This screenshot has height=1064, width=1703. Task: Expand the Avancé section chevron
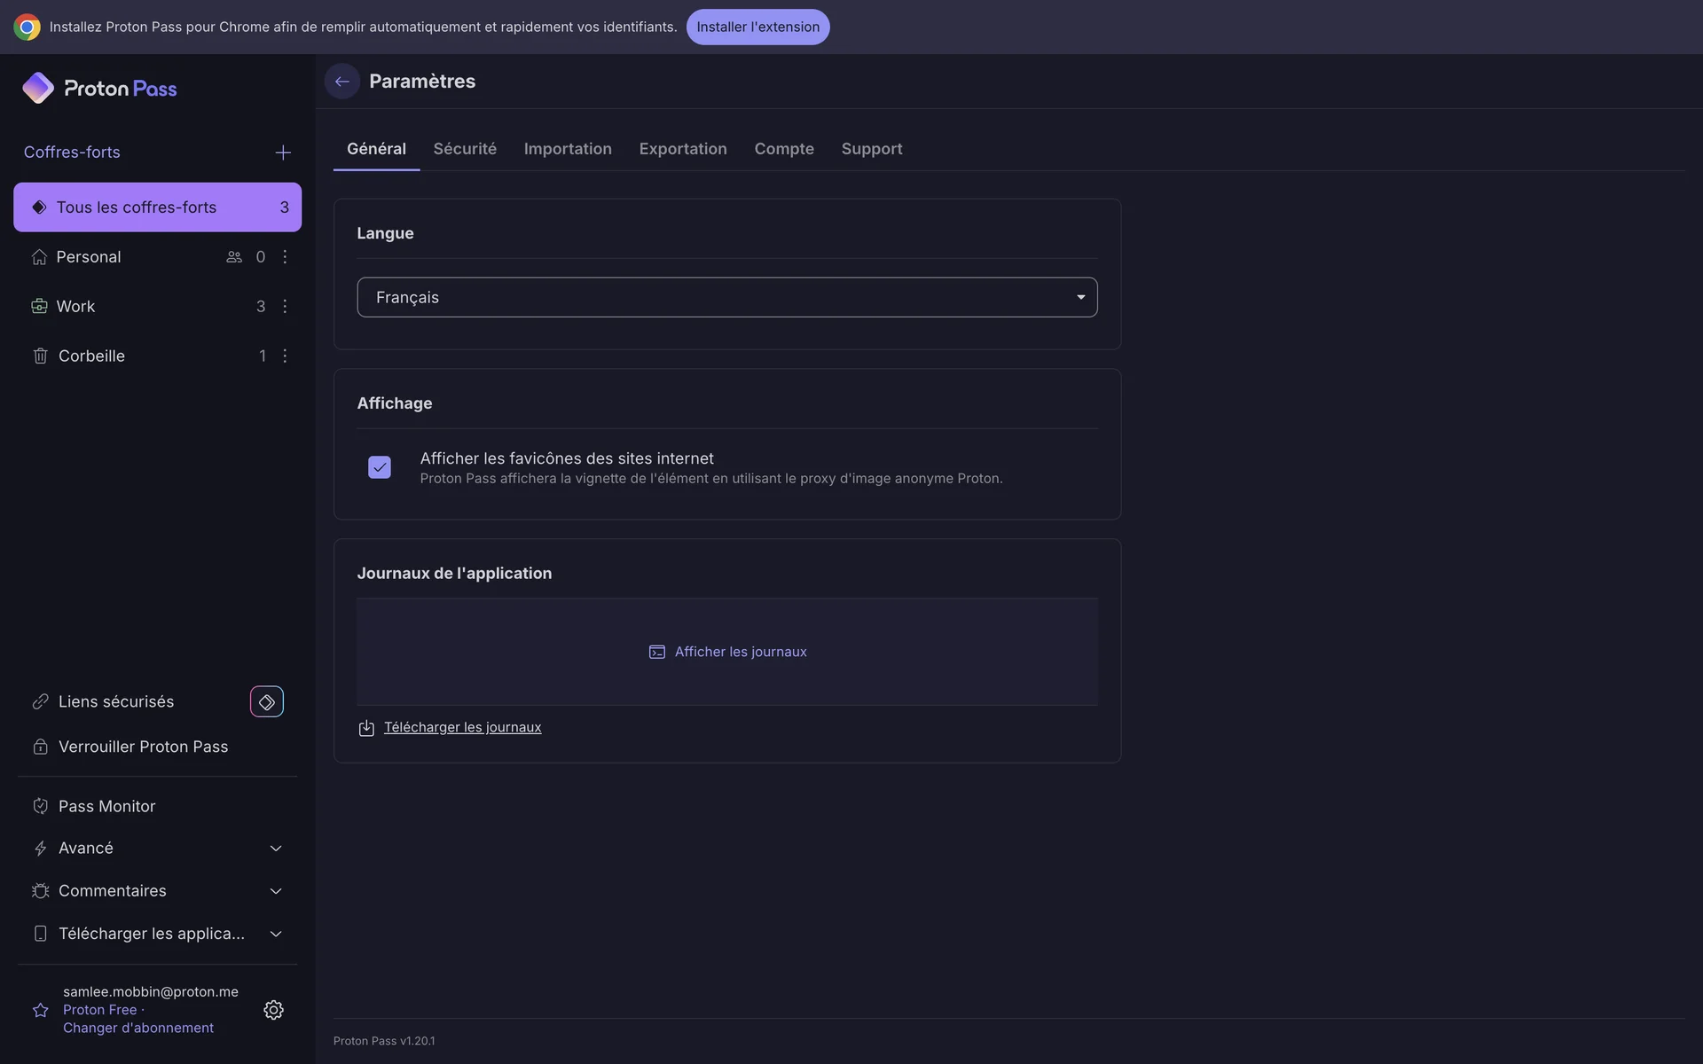tap(276, 849)
